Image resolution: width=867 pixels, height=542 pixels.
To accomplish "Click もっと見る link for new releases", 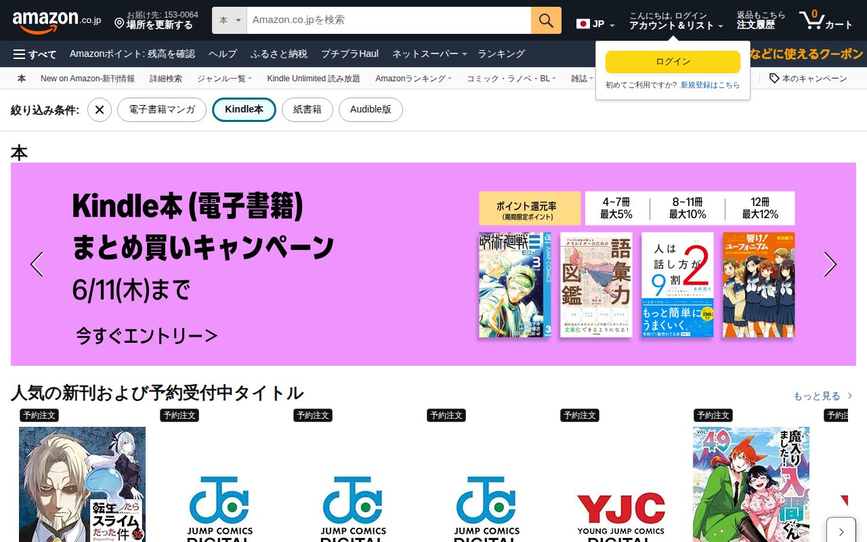I will pos(823,396).
